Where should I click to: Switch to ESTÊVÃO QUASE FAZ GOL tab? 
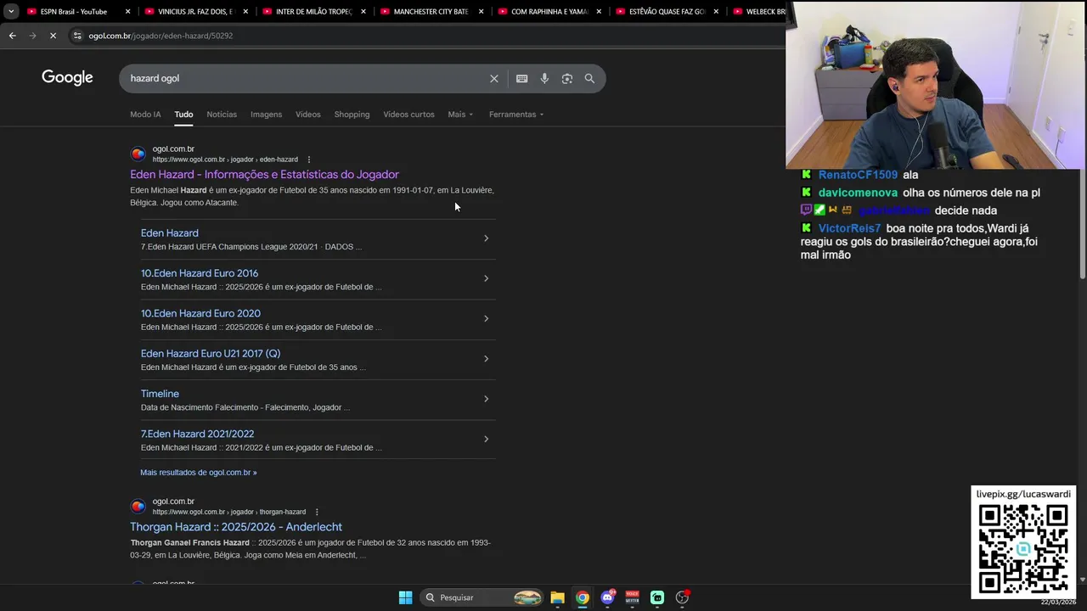point(669,12)
